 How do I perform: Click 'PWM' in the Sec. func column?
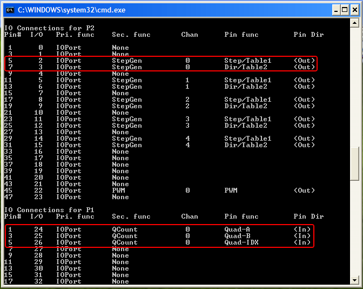pyautogui.click(x=118, y=191)
